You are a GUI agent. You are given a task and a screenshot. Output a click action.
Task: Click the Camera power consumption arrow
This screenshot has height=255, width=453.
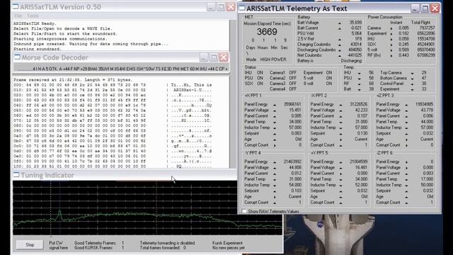[391, 28]
